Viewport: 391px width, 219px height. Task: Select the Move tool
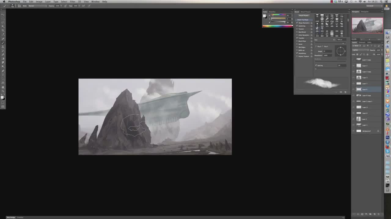point(3,15)
